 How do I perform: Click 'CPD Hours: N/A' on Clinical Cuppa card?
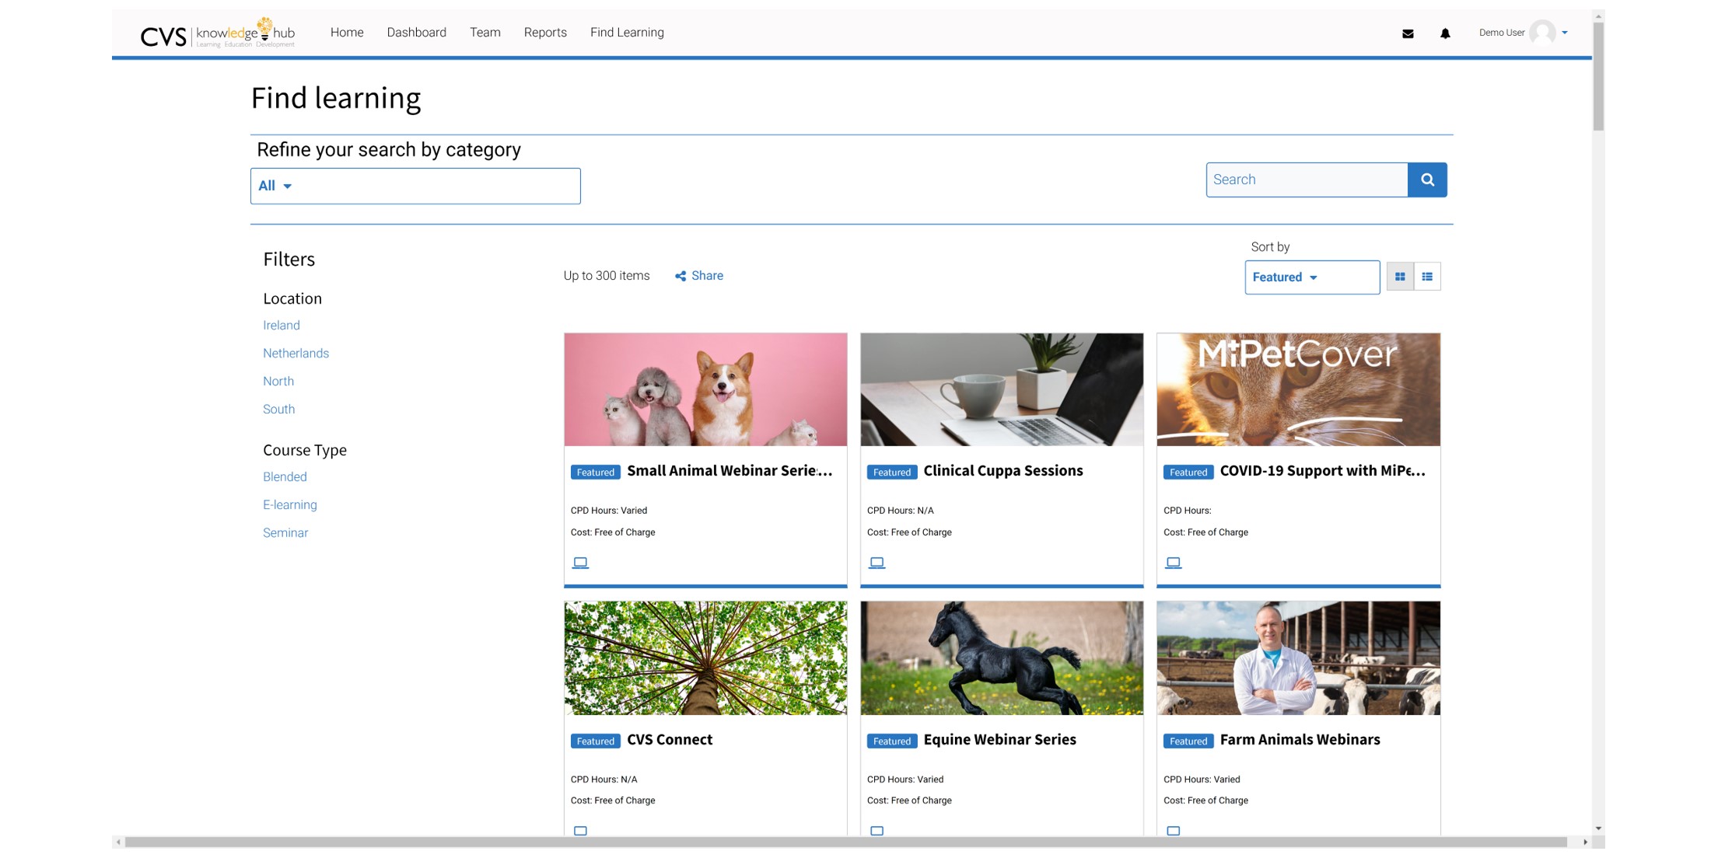pyautogui.click(x=901, y=511)
